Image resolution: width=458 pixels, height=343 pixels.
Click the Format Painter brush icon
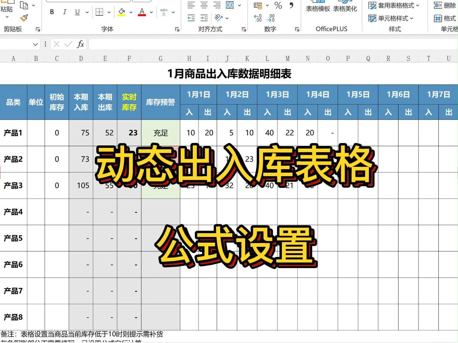click(x=24, y=18)
